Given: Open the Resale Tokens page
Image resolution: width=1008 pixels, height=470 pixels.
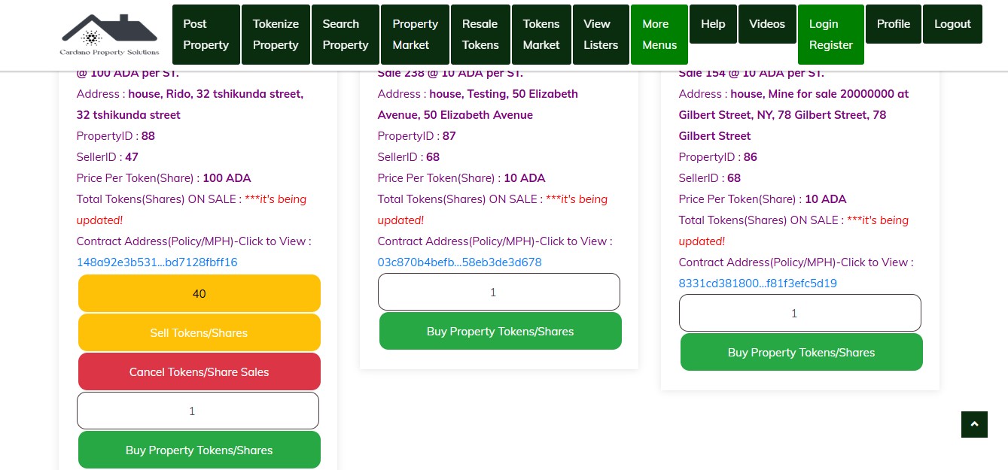Looking at the screenshot, I should pos(480,35).
